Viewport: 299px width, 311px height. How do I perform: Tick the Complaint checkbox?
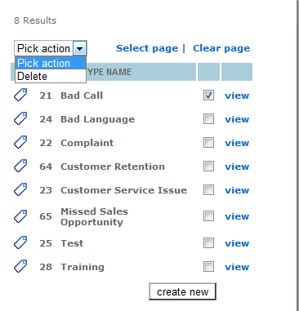pyautogui.click(x=208, y=143)
